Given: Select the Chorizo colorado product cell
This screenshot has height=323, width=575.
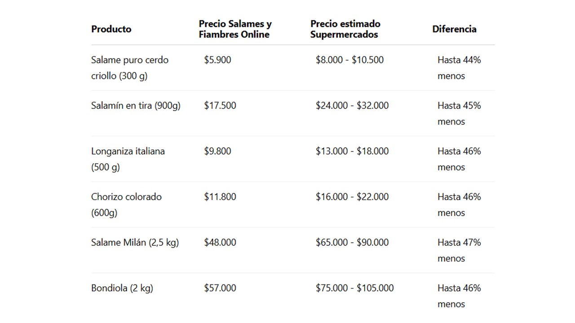Looking at the screenshot, I should (126, 205).
